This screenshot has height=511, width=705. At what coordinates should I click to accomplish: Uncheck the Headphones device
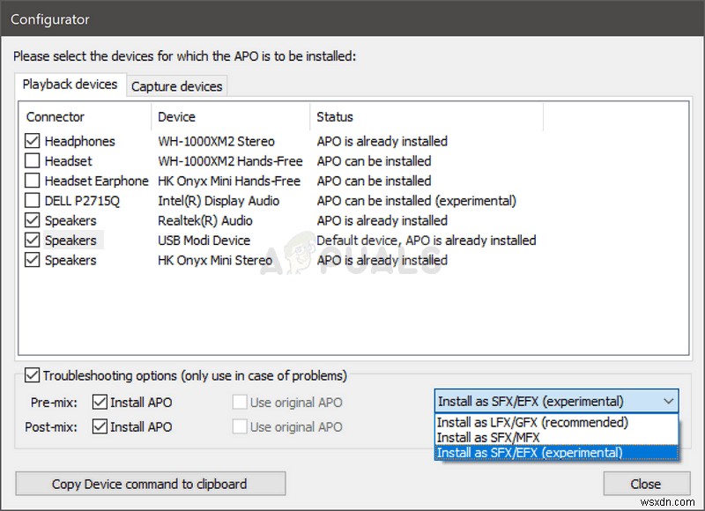pos(33,141)
